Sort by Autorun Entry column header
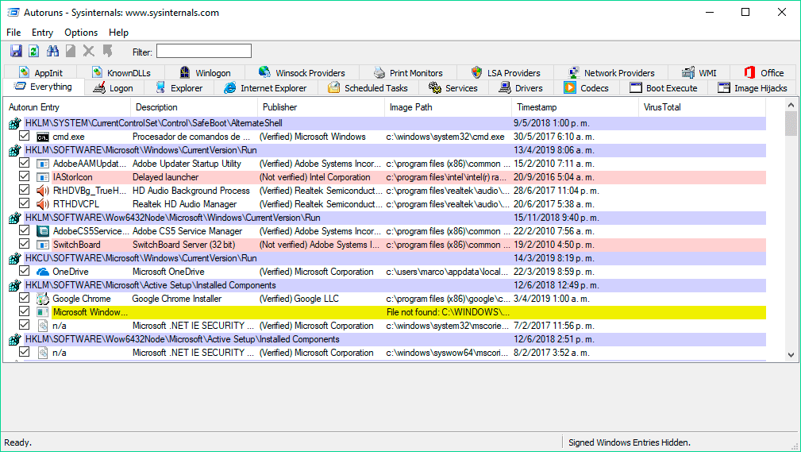This screenshot has width=801, height=452. (x=67, y=107)
